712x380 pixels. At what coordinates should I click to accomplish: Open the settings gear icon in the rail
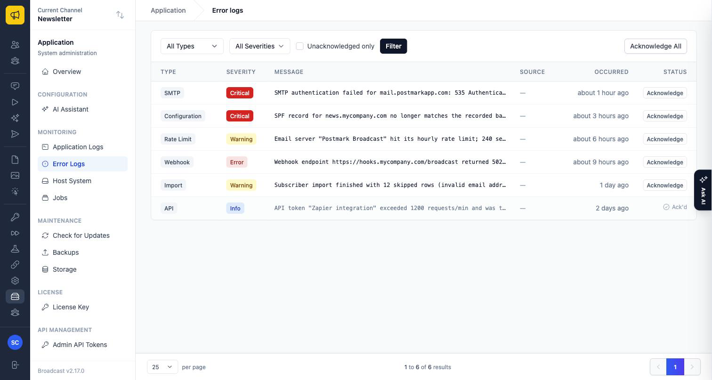pyautogui.click(x=15, y=281)
